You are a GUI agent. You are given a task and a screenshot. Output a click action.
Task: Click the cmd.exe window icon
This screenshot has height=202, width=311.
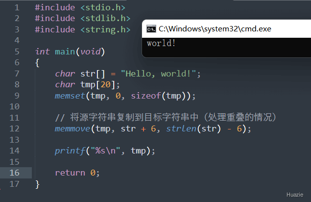pyautogui.click(x=151, y=29)
